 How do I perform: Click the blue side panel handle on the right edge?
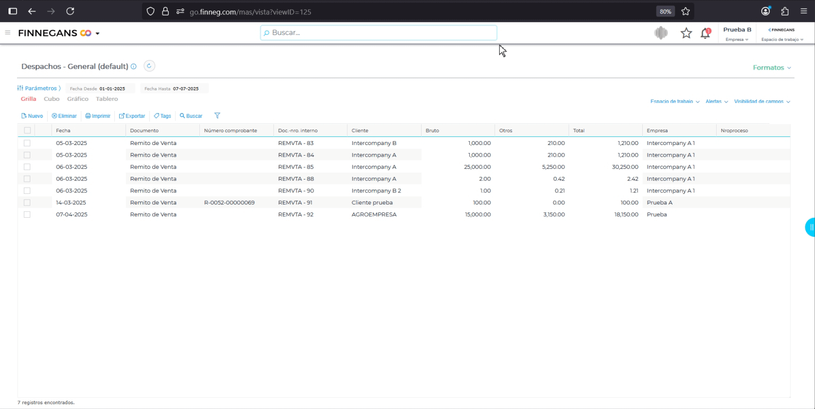(810, 227)
